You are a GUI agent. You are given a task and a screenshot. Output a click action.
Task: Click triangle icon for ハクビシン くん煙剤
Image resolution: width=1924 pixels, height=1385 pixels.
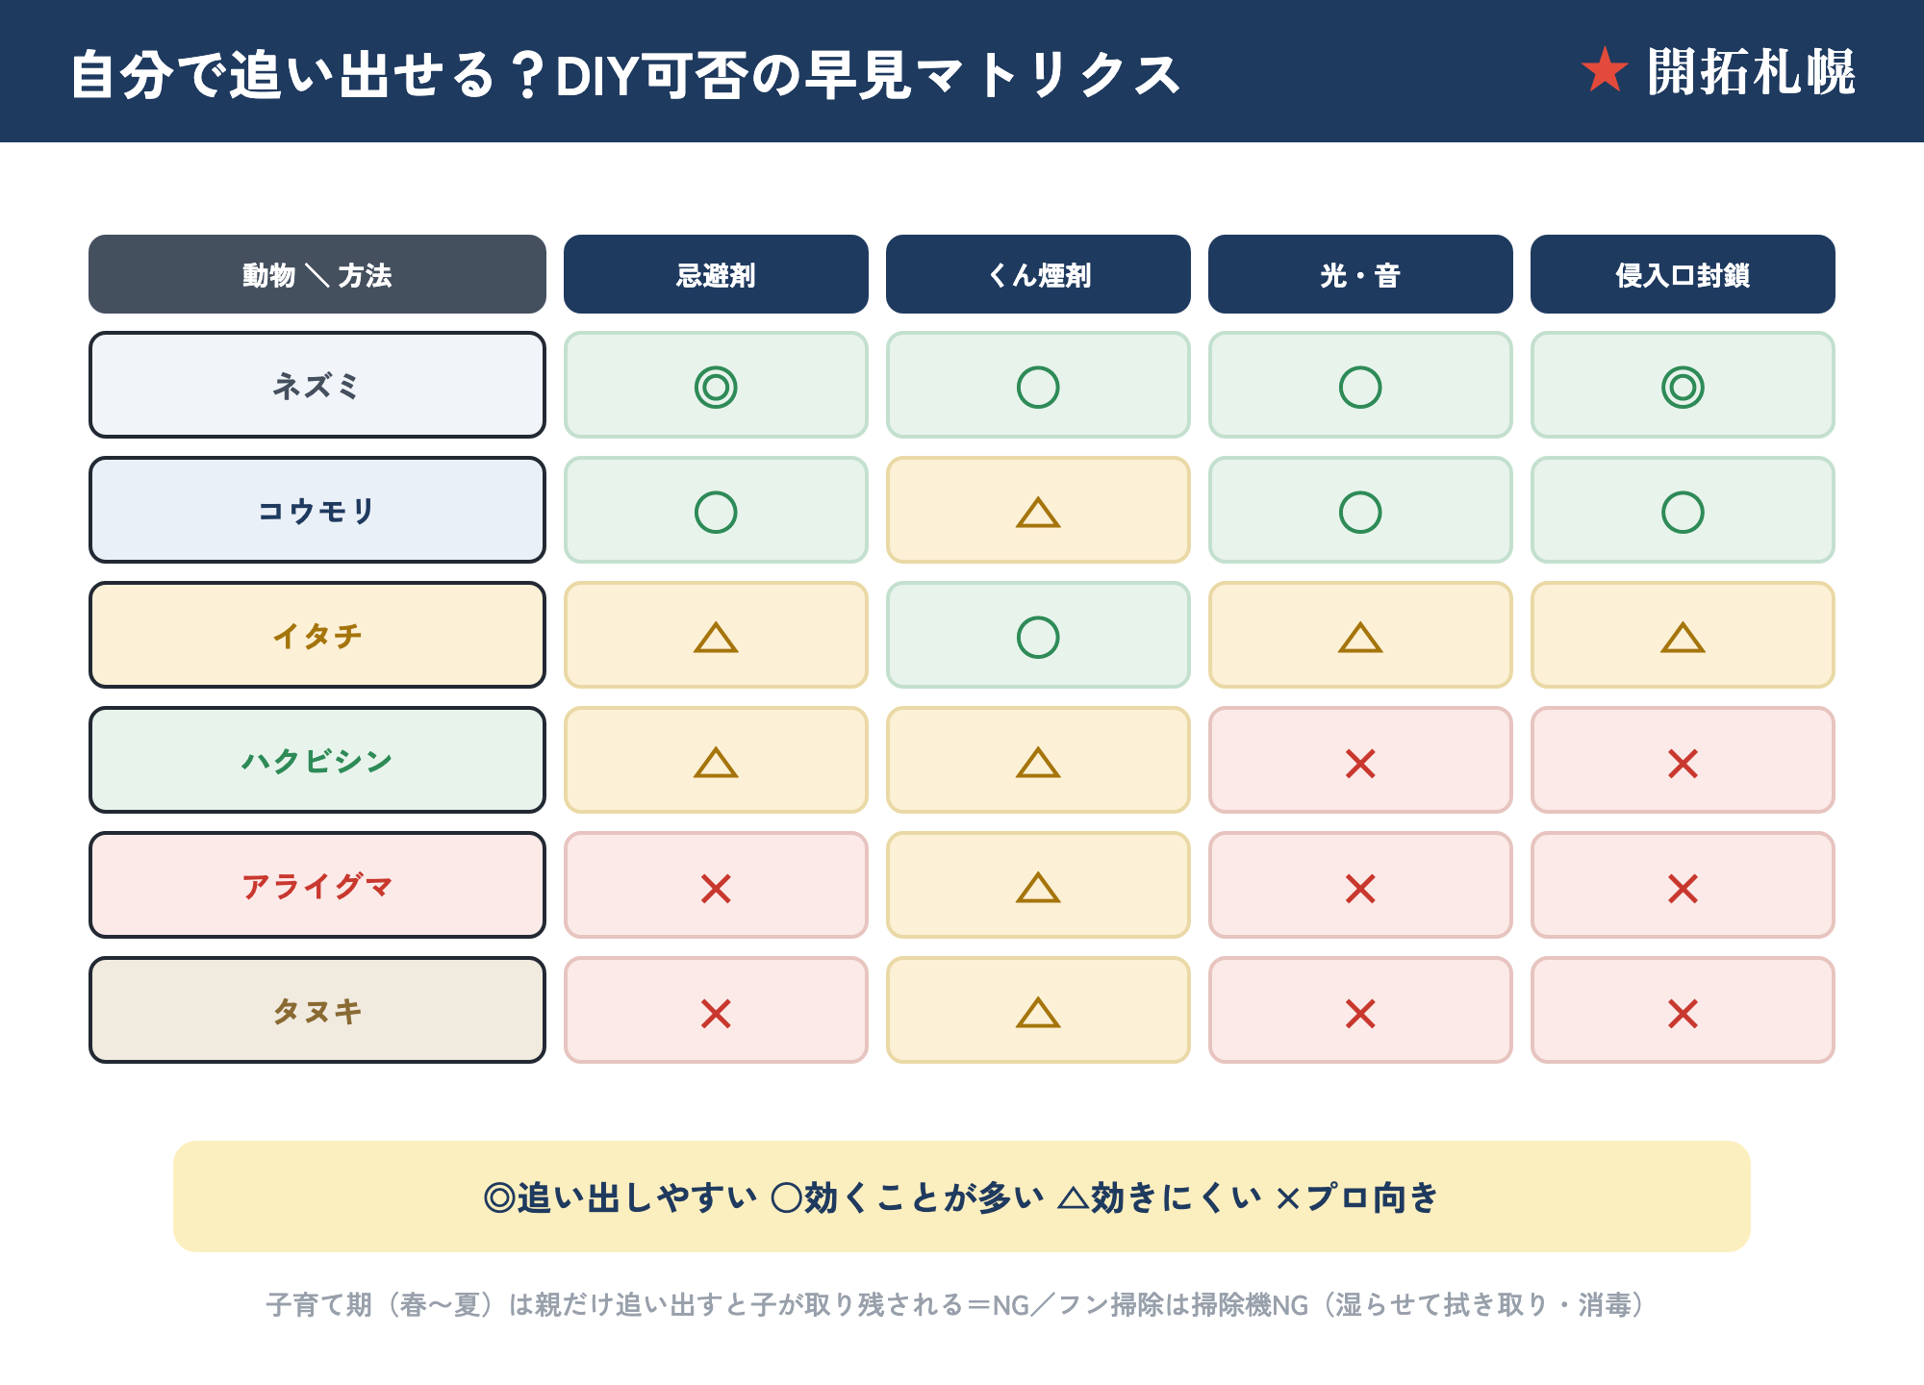click(x=1038, y=763)
